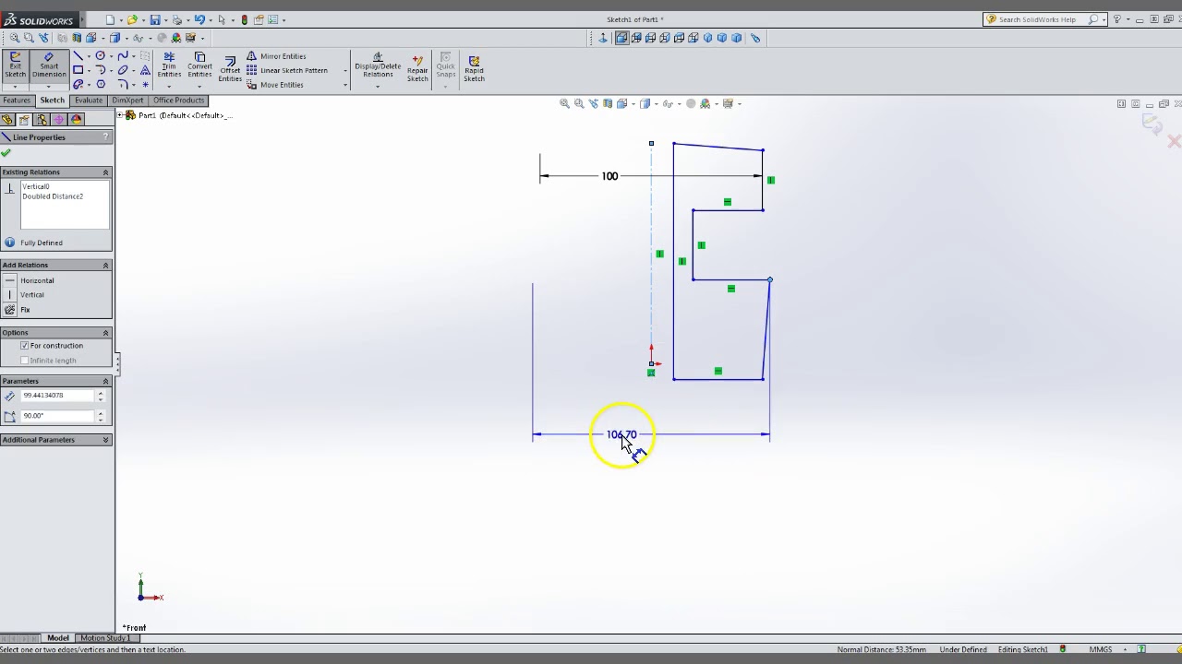Open the DisplayManager color wheel tab
This screenshot has width=1182, height=664.
coord(77,119)
